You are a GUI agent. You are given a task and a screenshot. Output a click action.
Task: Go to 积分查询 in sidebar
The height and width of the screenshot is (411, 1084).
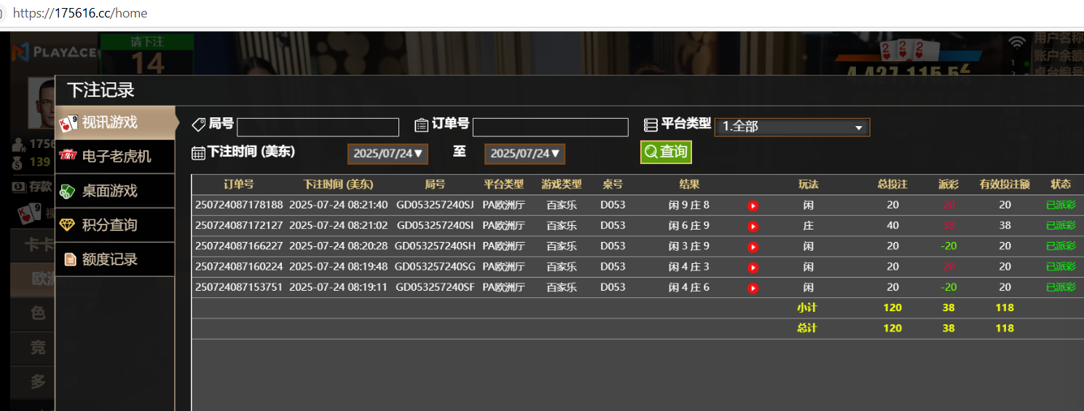pyautogui.click(x=115, y=225)
